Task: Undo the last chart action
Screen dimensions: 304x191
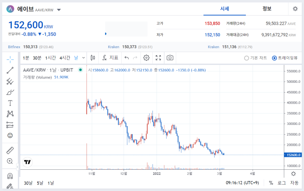Action: click(127, 58)
